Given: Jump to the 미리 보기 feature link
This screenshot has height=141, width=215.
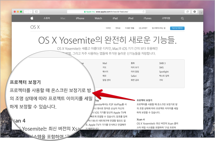Looking at the screenshot, I should coord(135,67).
